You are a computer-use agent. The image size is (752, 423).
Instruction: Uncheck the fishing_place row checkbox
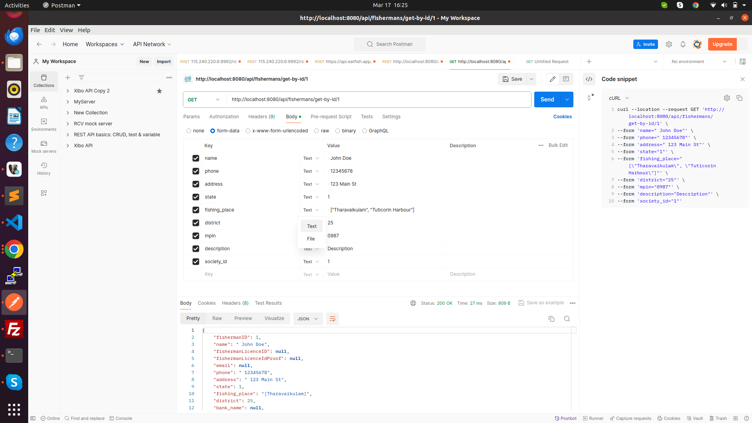(196, 210)
